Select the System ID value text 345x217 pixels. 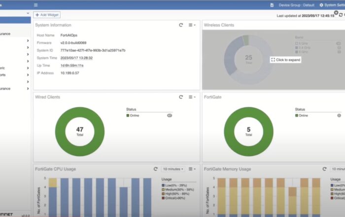click(93, 50)
